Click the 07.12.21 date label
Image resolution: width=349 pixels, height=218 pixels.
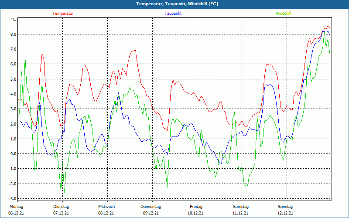pyautogui.click(x=61, y=213)
